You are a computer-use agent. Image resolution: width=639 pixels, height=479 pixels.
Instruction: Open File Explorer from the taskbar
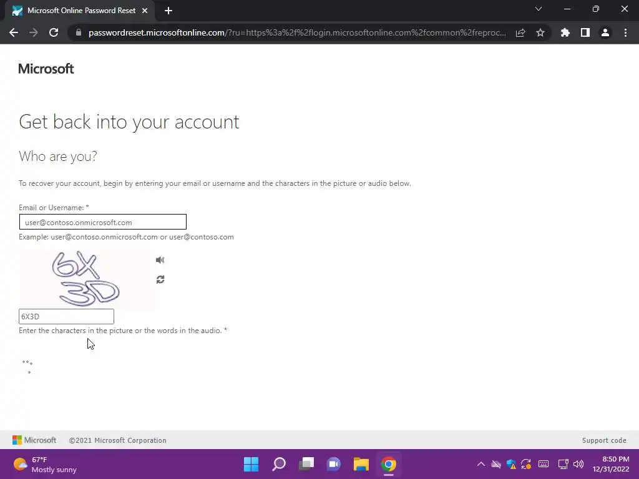coord(361,464)
